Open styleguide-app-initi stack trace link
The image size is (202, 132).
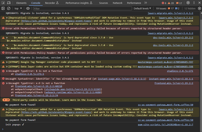point(73,89)
